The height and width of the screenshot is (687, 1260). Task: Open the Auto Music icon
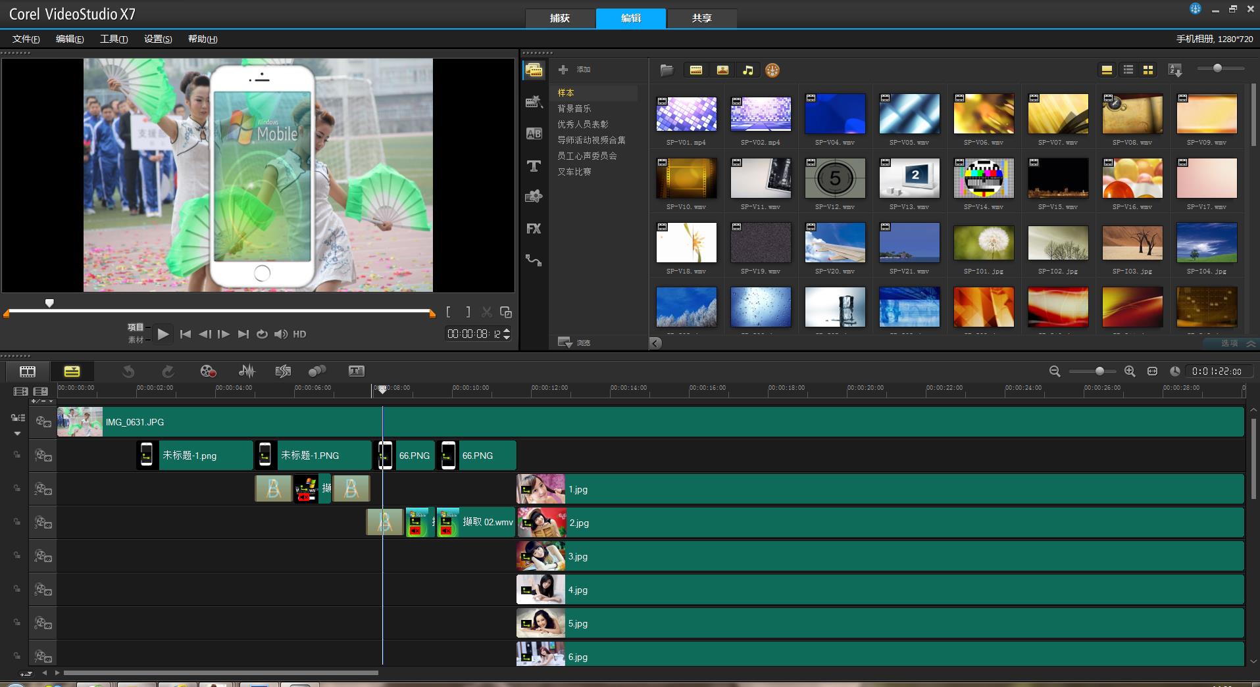click(x=283, y=371)
